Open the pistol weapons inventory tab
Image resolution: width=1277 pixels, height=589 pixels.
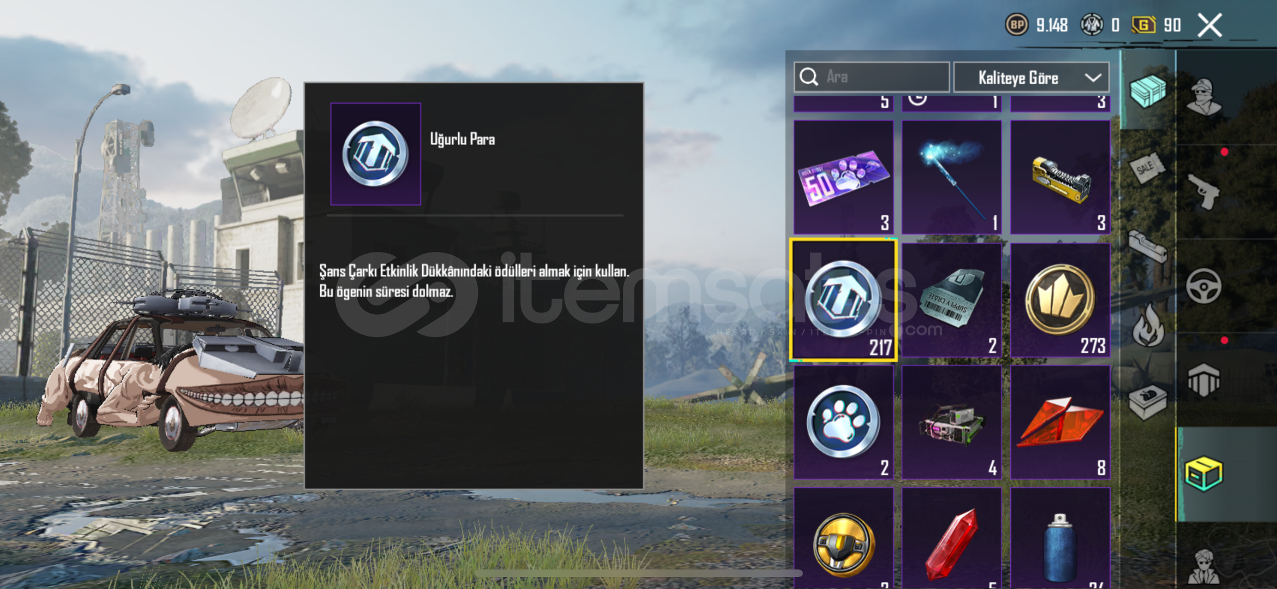pos(1204,191)
